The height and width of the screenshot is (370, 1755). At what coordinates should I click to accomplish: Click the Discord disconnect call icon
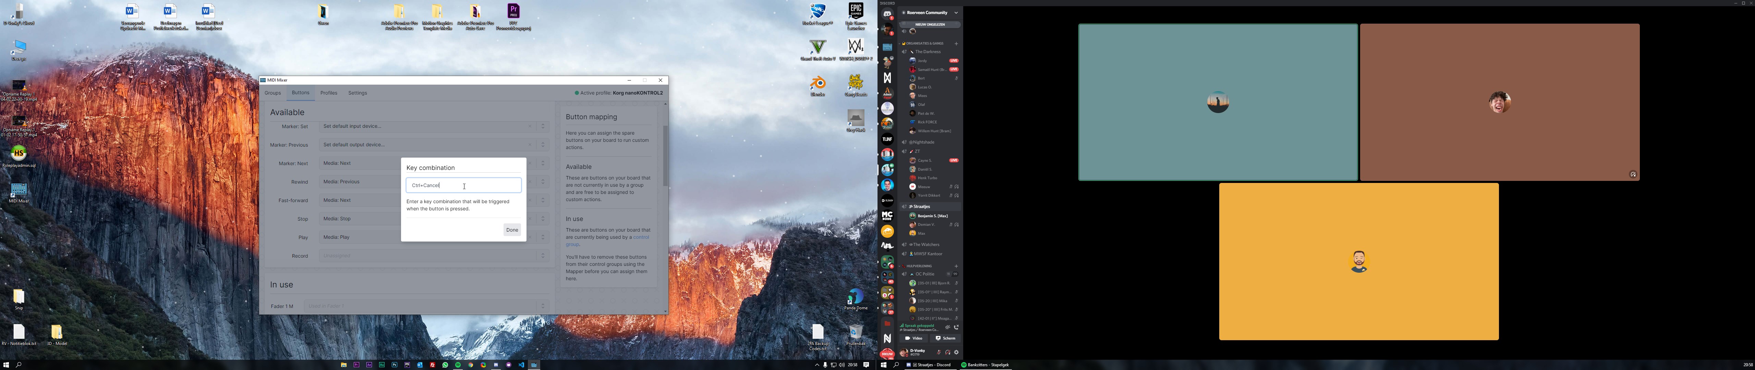coord(957,328)
